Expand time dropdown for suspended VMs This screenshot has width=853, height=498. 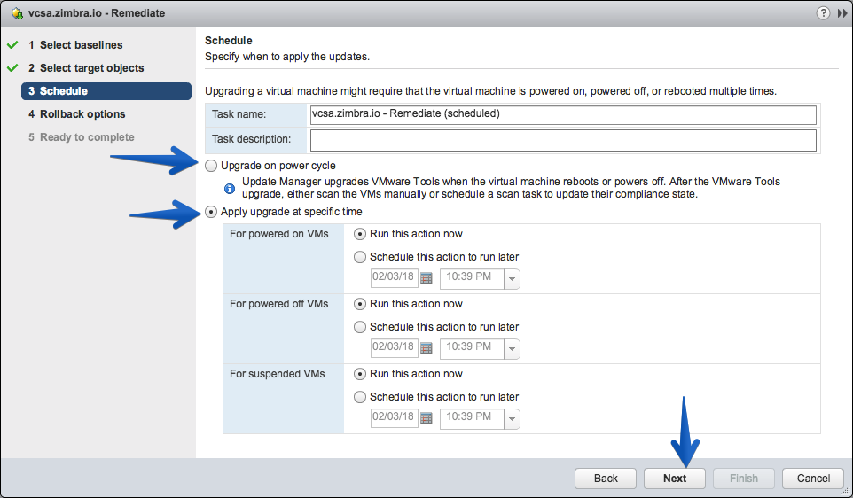pos(512,419)
